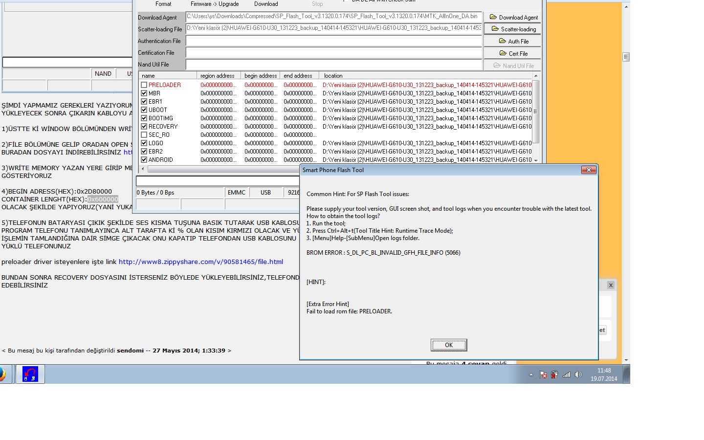Click OK in the Smart Phone Flash Tool dialog

tap(449, 345)
